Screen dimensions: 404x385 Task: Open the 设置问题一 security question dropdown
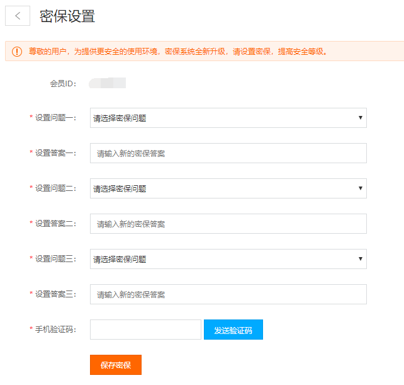(x=228, y=118)
